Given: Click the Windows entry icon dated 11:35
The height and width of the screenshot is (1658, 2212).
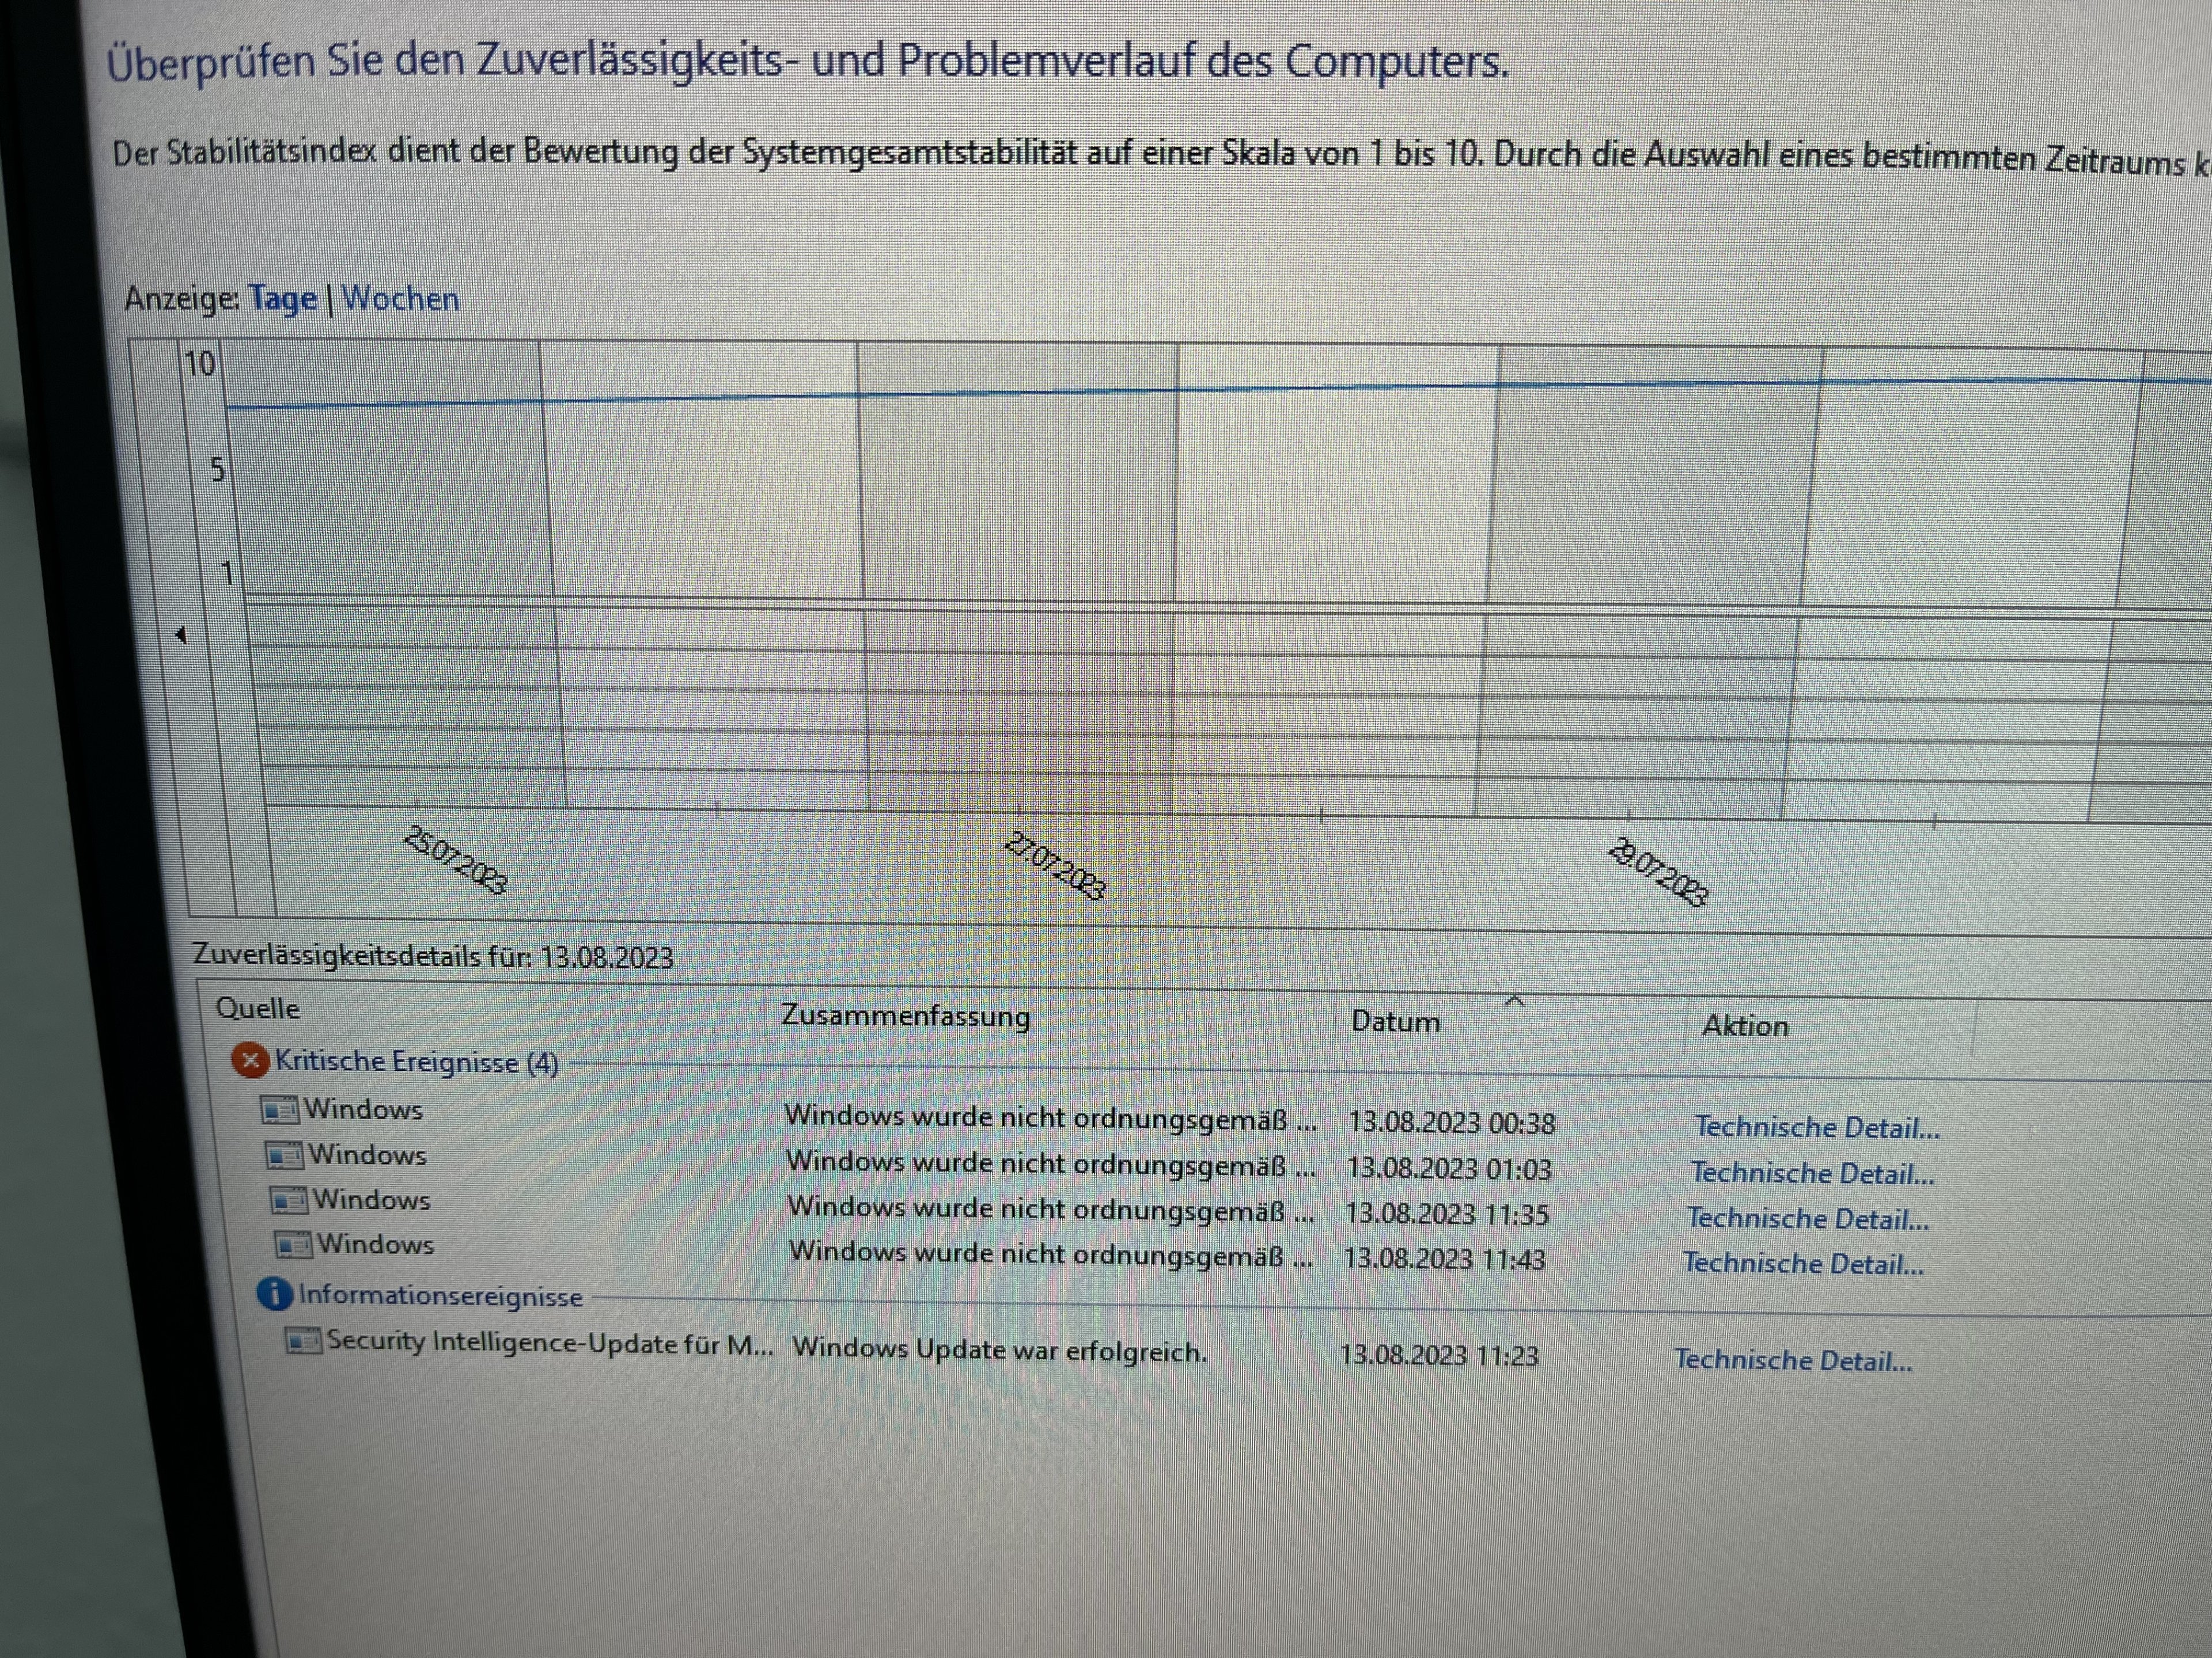Looking at the screenshot, I should point(289,1199).
